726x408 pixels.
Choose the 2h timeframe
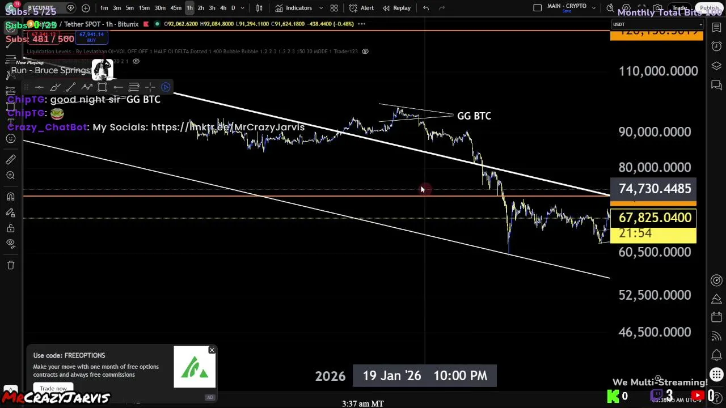201,8
